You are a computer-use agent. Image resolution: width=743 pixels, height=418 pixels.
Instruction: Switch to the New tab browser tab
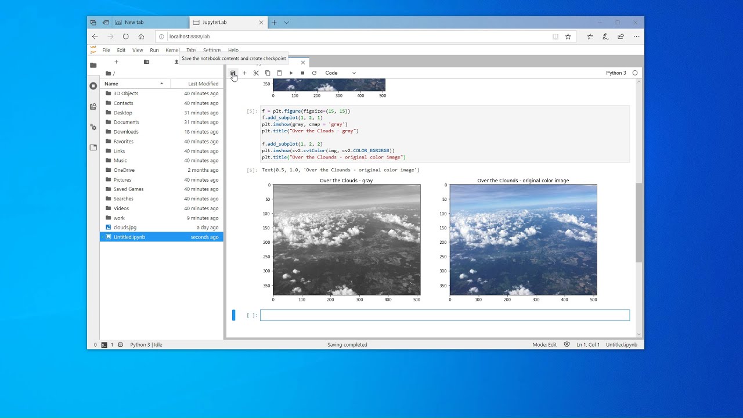pos(150,23)
